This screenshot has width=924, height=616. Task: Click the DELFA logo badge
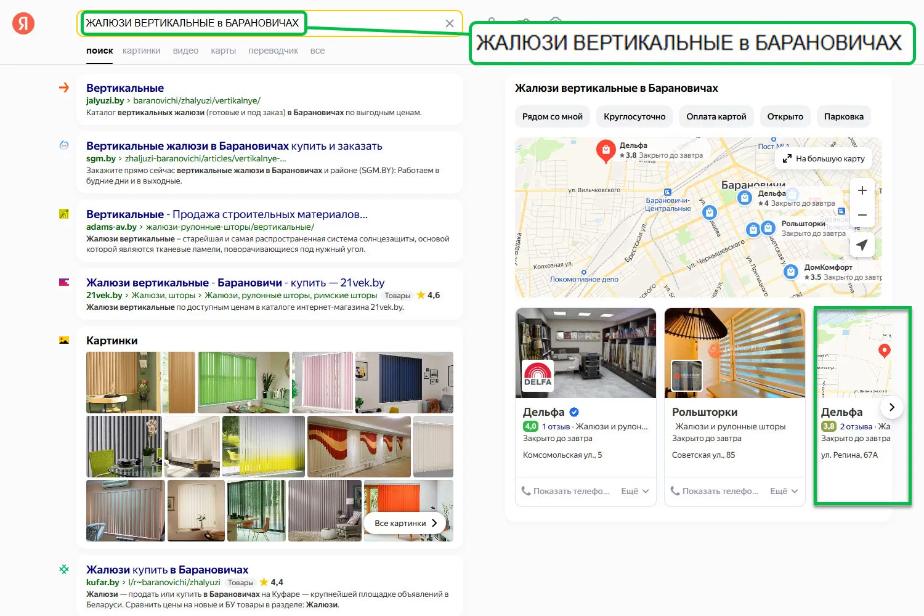538,376
